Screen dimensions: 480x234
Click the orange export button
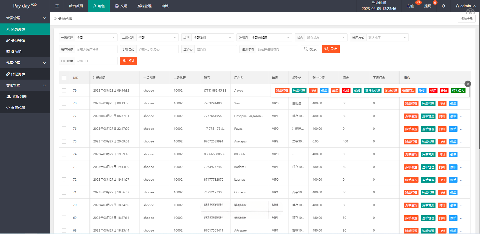coord(330,49)
